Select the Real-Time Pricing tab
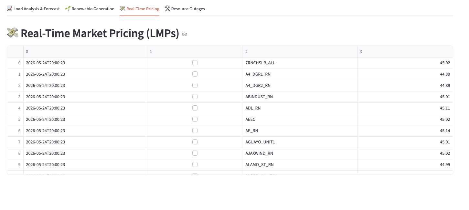 tap(139, 9)
